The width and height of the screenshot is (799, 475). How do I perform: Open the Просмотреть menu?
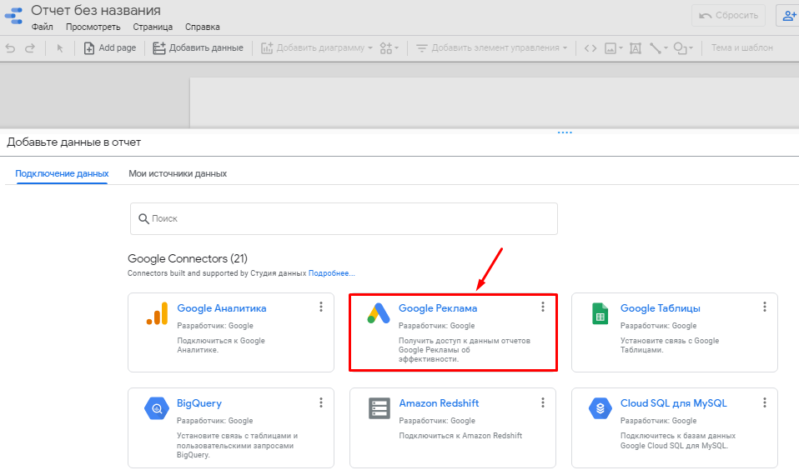(x=93, y=27)
